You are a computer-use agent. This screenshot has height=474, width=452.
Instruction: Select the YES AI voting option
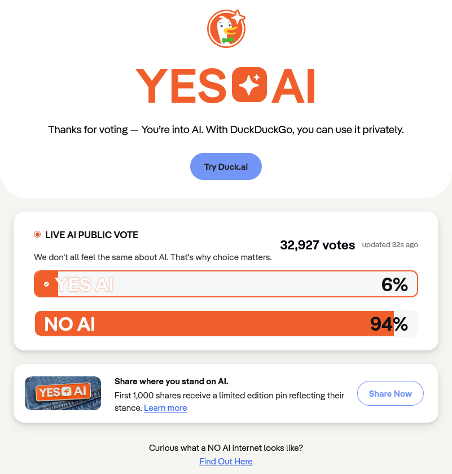coord(226,284)
